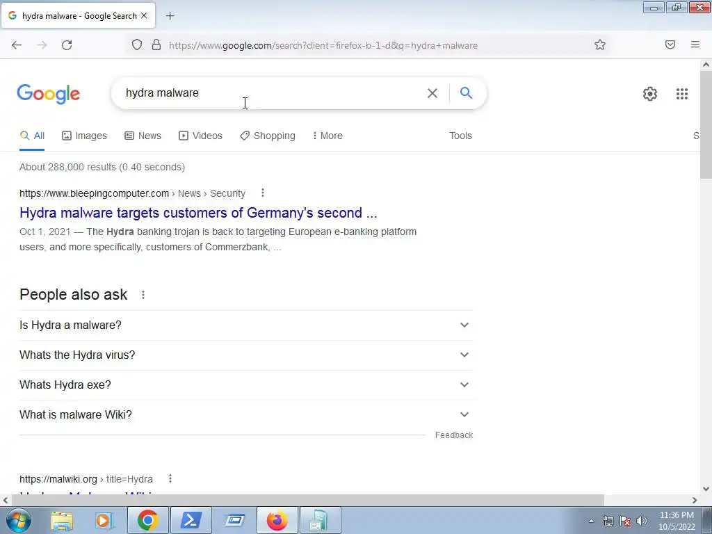Viewport: 712px width, 534px height.
Task: Expand 'What is malware Wiki?' question
Action: pos(245,415)
